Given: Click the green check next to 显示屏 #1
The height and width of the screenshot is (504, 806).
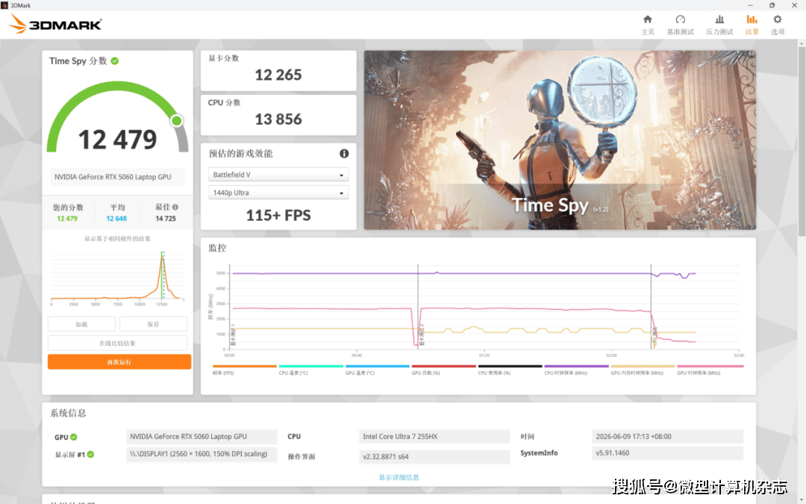Looking at the screenshot, I should pos(90,454).
